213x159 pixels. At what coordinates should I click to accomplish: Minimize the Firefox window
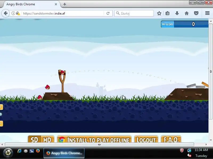[x=192, y=3]
